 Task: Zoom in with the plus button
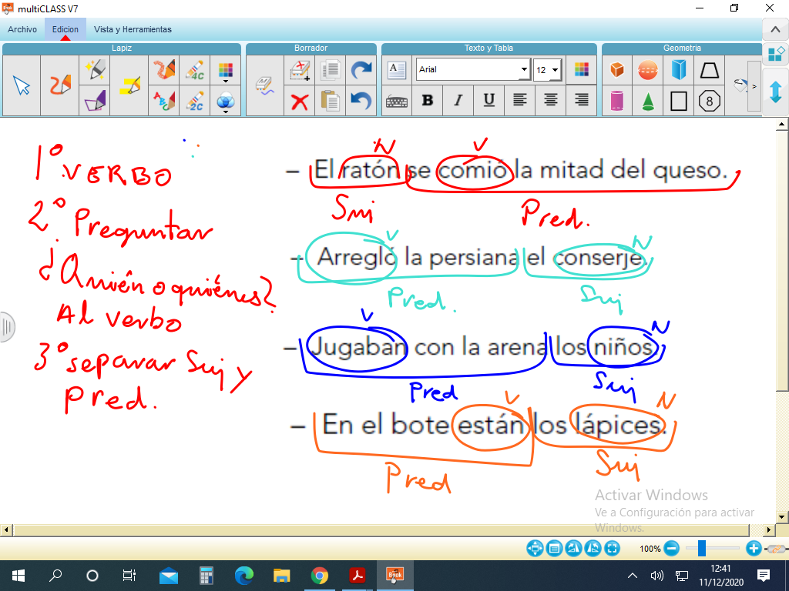click(754, 548)
